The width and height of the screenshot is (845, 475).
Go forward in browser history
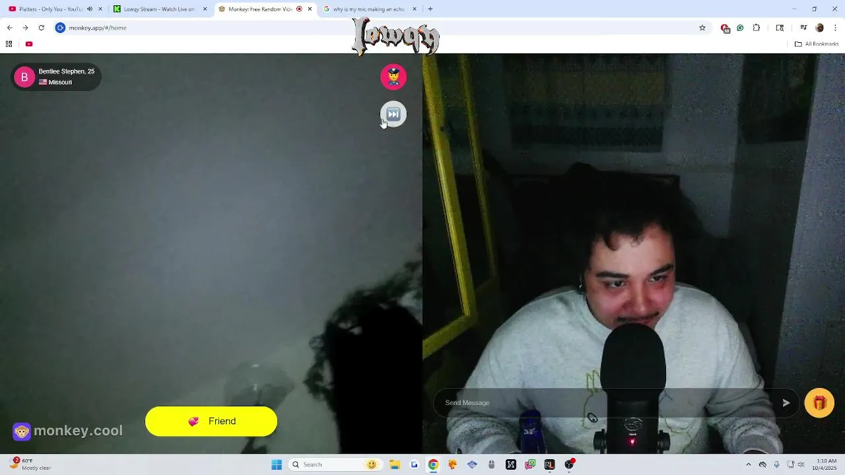pyautogui.click(x=25, y=28)
